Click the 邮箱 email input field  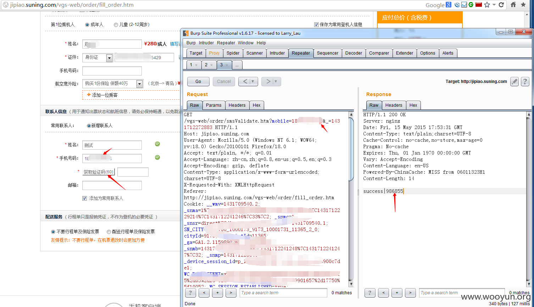(x=112, y=185)
